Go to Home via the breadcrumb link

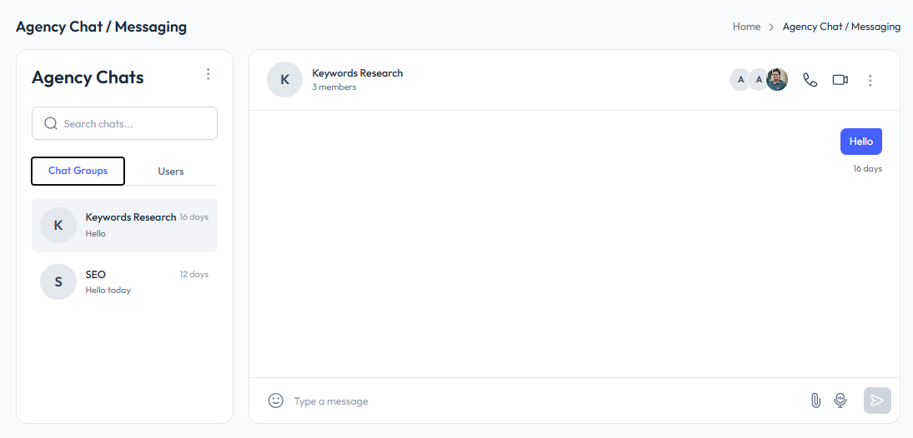[746, 27]
